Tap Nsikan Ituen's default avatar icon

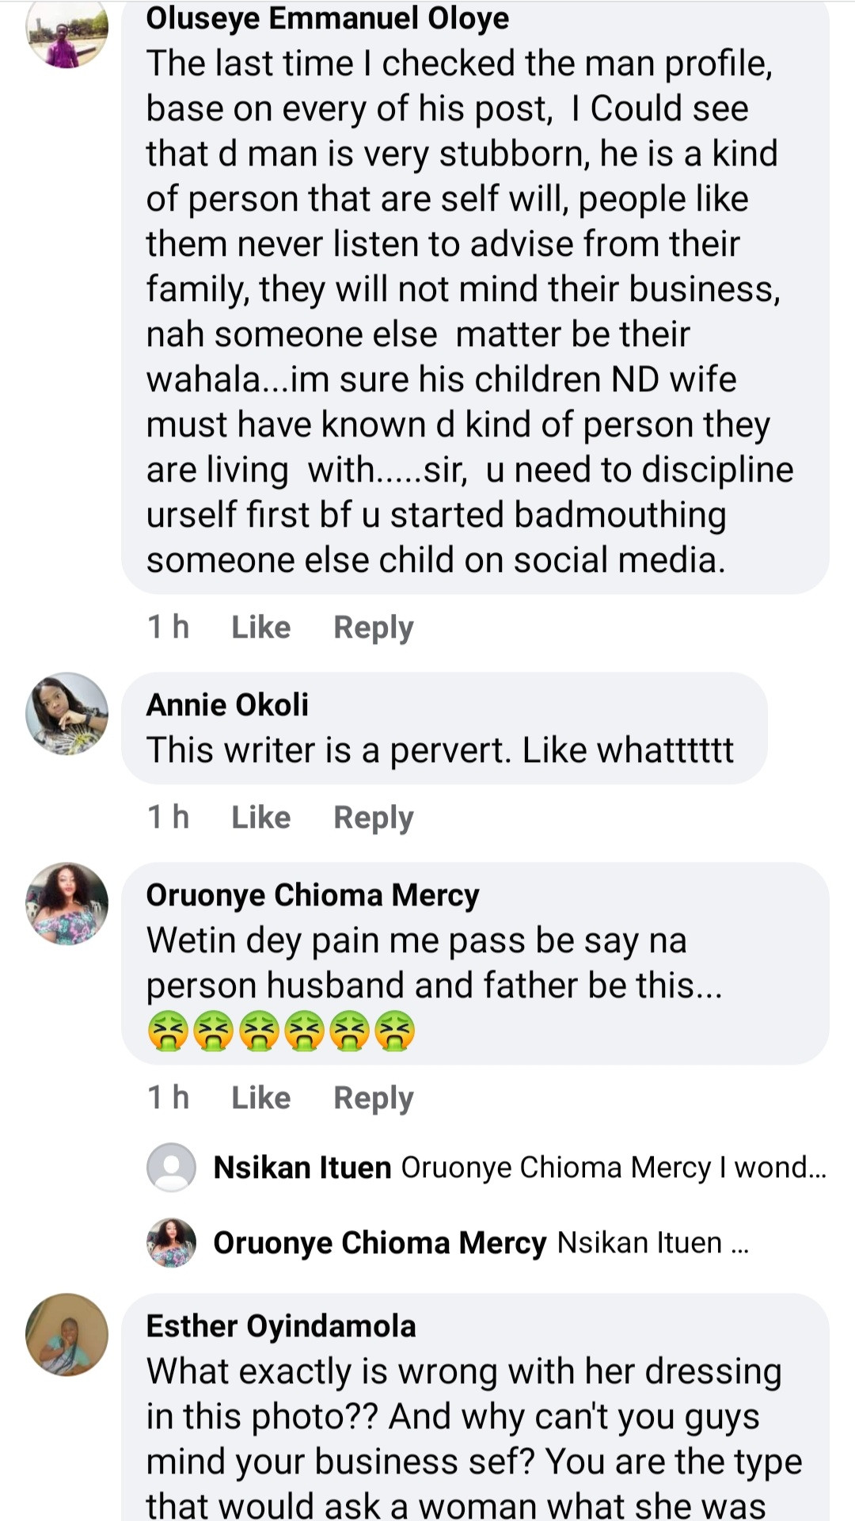pyautogui.click(x=171, y=1167)
